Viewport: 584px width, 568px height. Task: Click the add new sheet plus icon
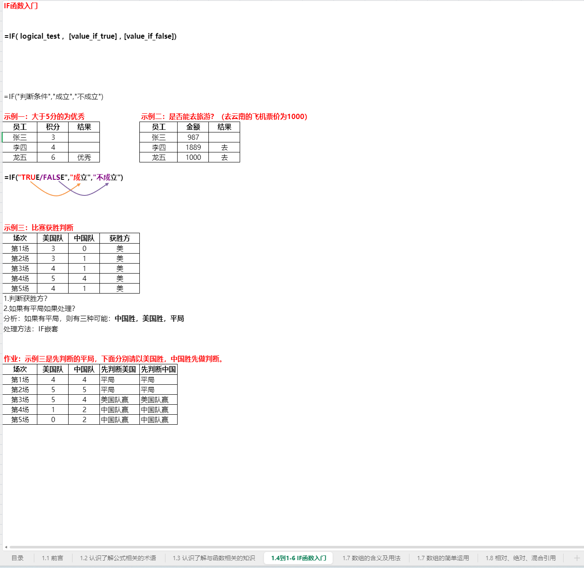coord(577,558)
